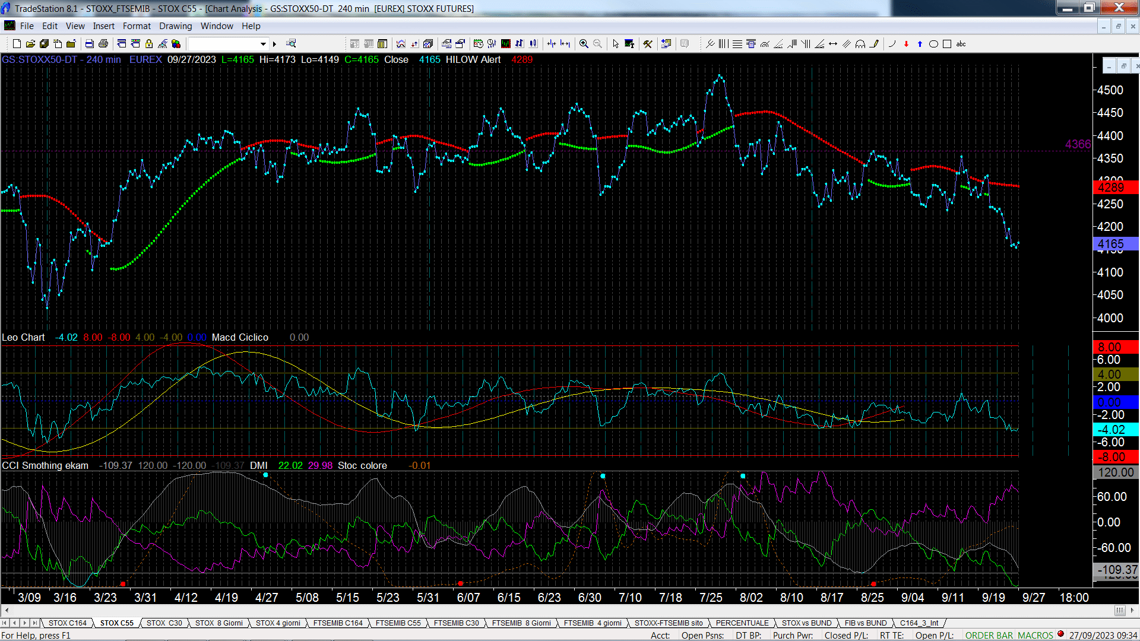Switch to the FTSEMIB C55 tab
Image resolution: width=1140 pixels, height=641 pixels.
(x=398, y=623)
